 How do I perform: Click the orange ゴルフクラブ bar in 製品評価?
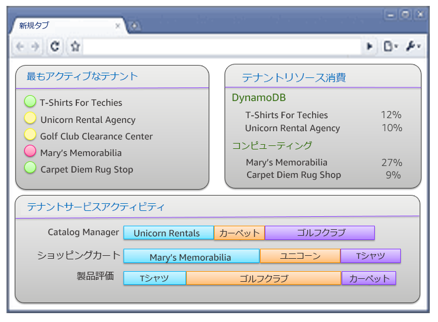point(264,278)
